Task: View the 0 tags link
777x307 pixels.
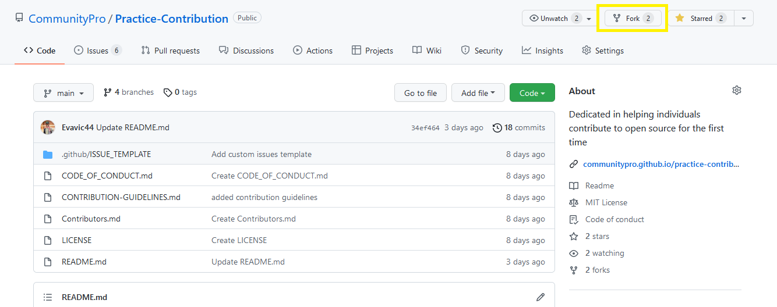Action: click(181, 92)
